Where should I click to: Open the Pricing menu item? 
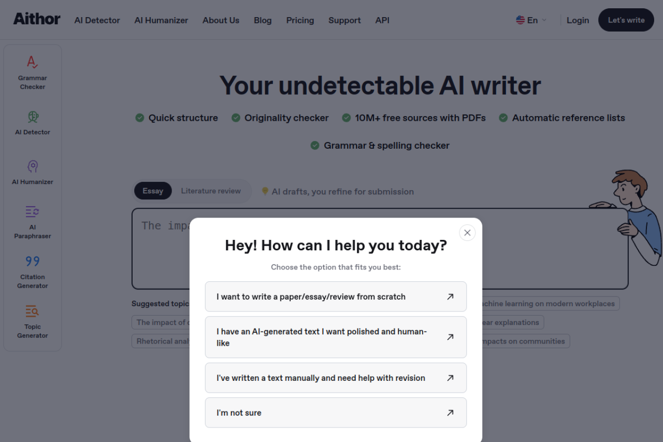coord(300,20)
